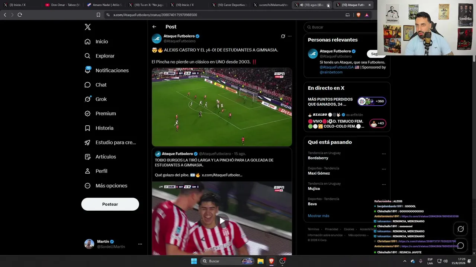
Task: Open Perfil via the person icon
Action: point(87,171)
